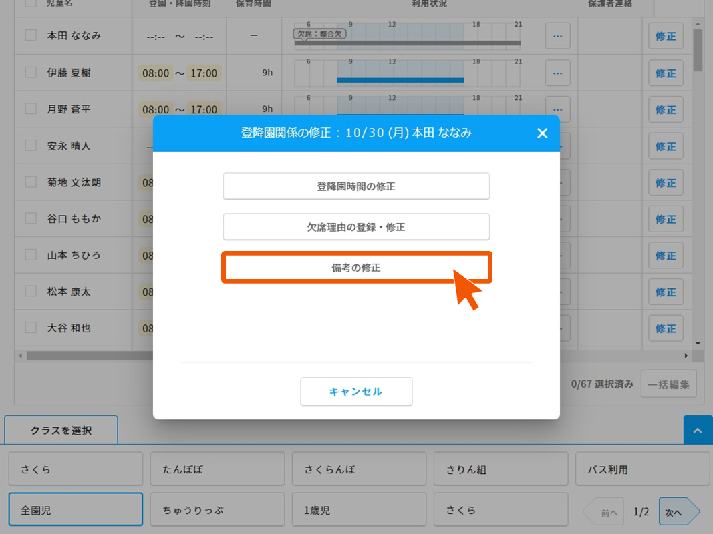Select the 全園児 class filter

coord(76,510)
